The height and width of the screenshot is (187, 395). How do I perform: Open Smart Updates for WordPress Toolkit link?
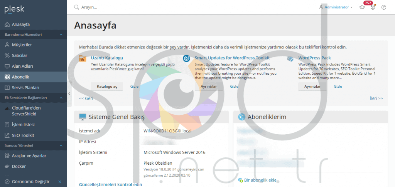pos(232,58)
